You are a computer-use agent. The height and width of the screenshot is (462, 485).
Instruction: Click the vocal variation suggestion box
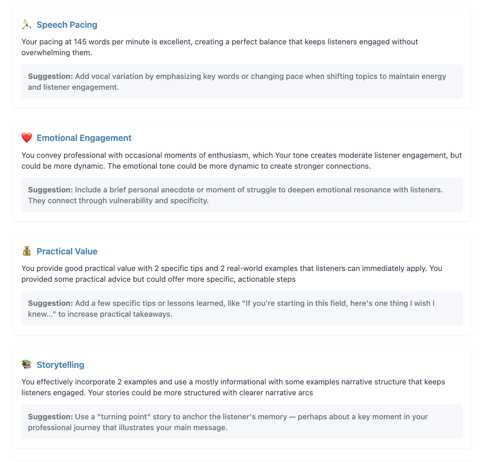click(242, 82)
